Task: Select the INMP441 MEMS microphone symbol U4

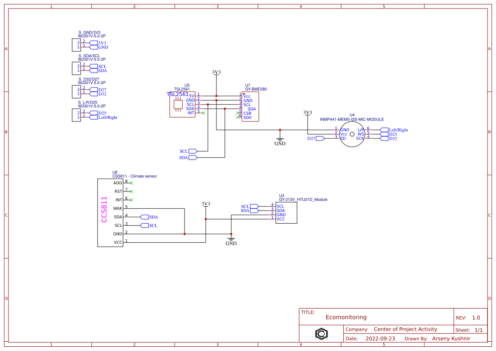Action: click(x=352, y=134)
